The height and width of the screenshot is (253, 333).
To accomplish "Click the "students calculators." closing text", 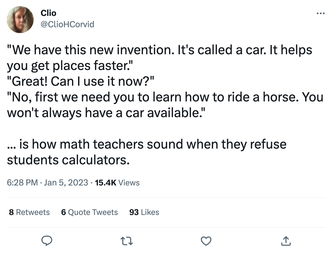I will [68, 160].
